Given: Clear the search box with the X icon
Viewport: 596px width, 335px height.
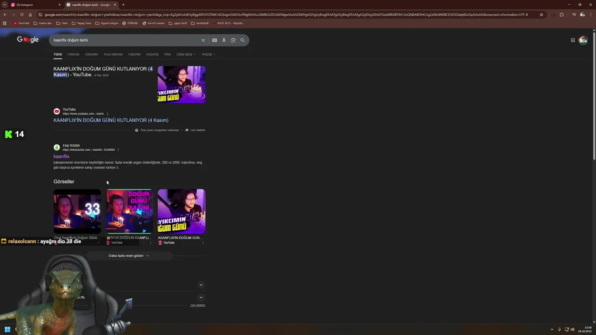Looking at the screenshot, I should [203, 40].
